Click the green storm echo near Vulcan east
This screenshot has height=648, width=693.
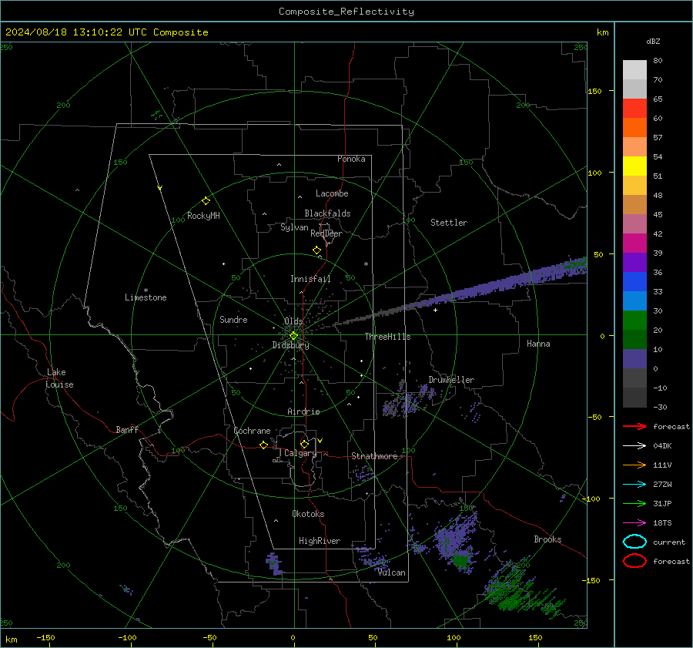coord(461,561)
